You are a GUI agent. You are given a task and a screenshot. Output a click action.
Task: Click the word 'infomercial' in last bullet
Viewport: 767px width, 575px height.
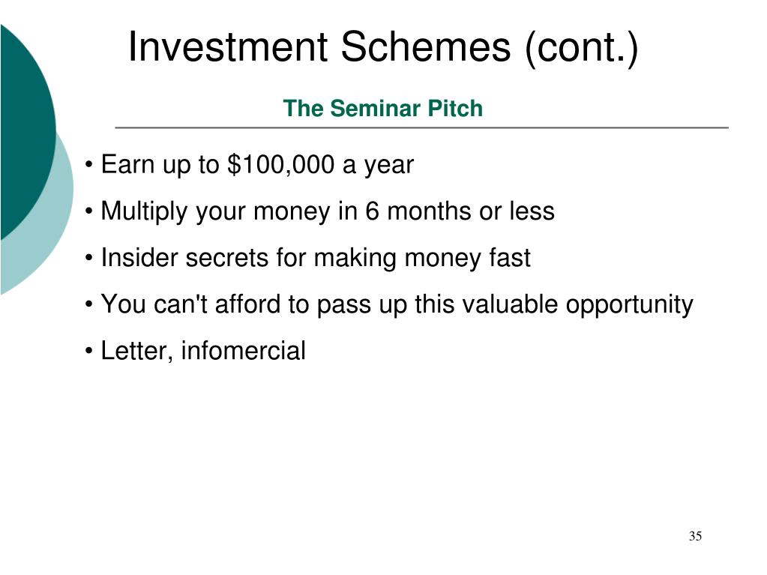244,351
